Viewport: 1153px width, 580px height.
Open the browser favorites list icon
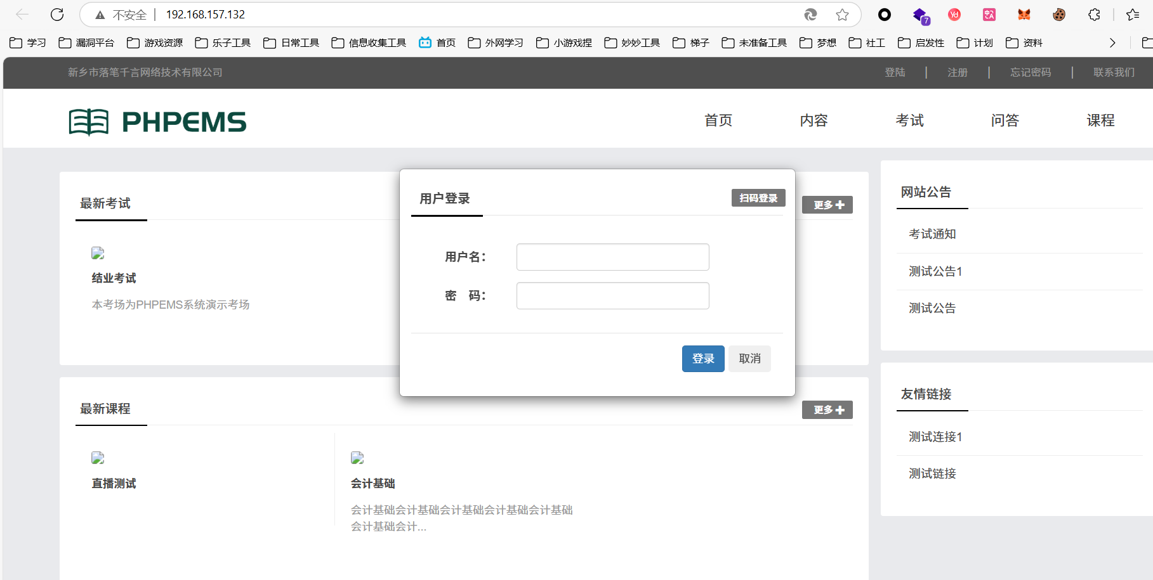pos(1133,15)
